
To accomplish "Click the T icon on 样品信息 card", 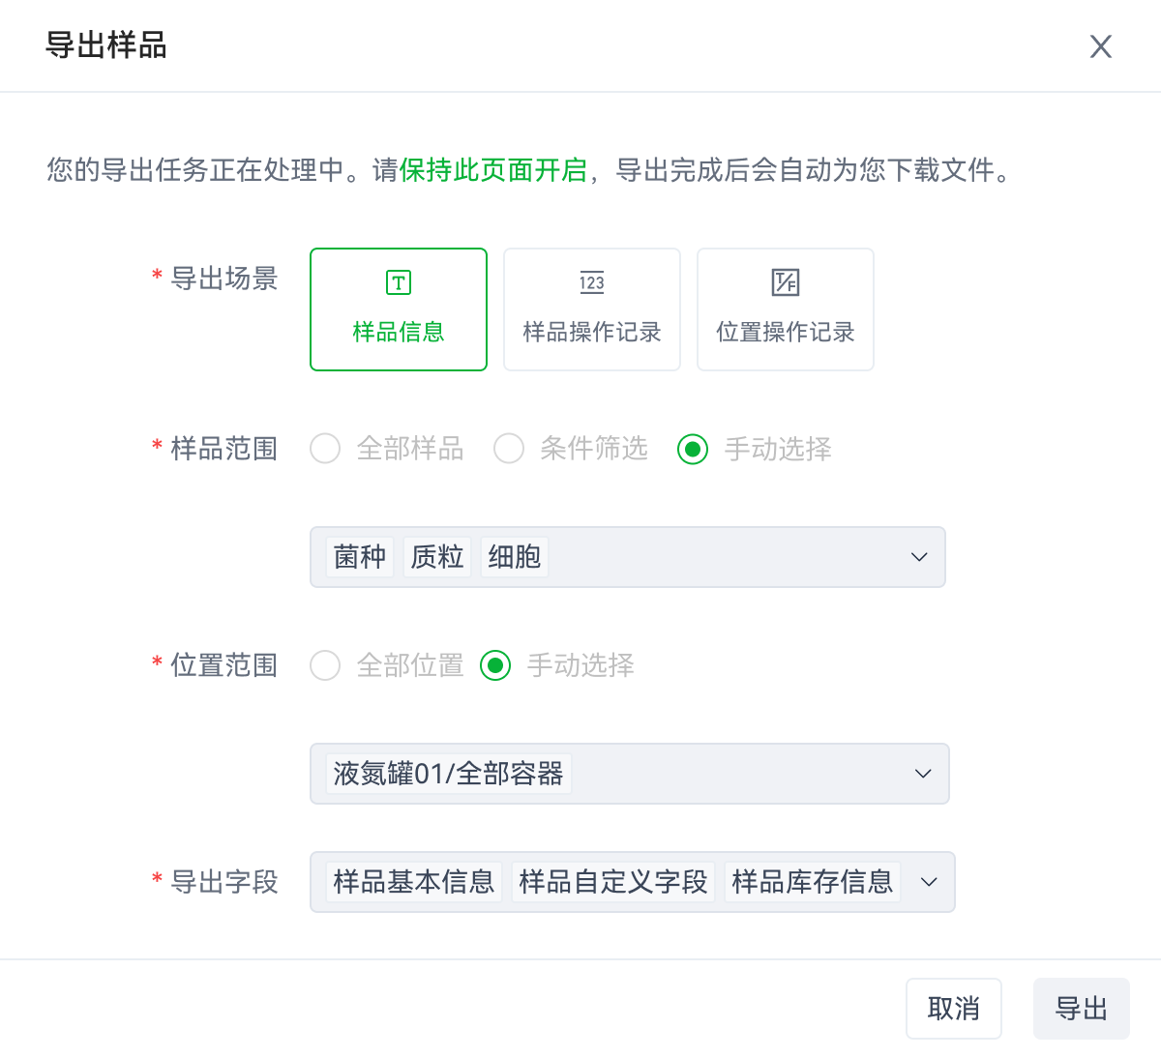I will tap(398, 282).
